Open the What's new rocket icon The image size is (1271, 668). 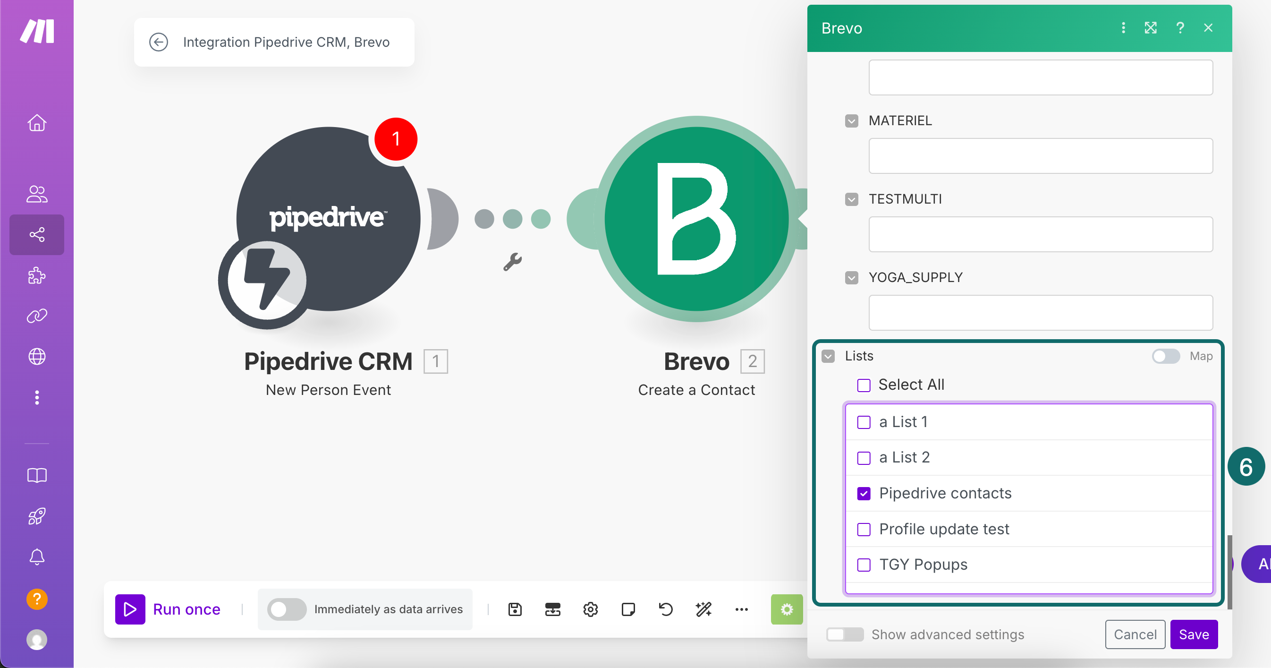click(37, 516)
